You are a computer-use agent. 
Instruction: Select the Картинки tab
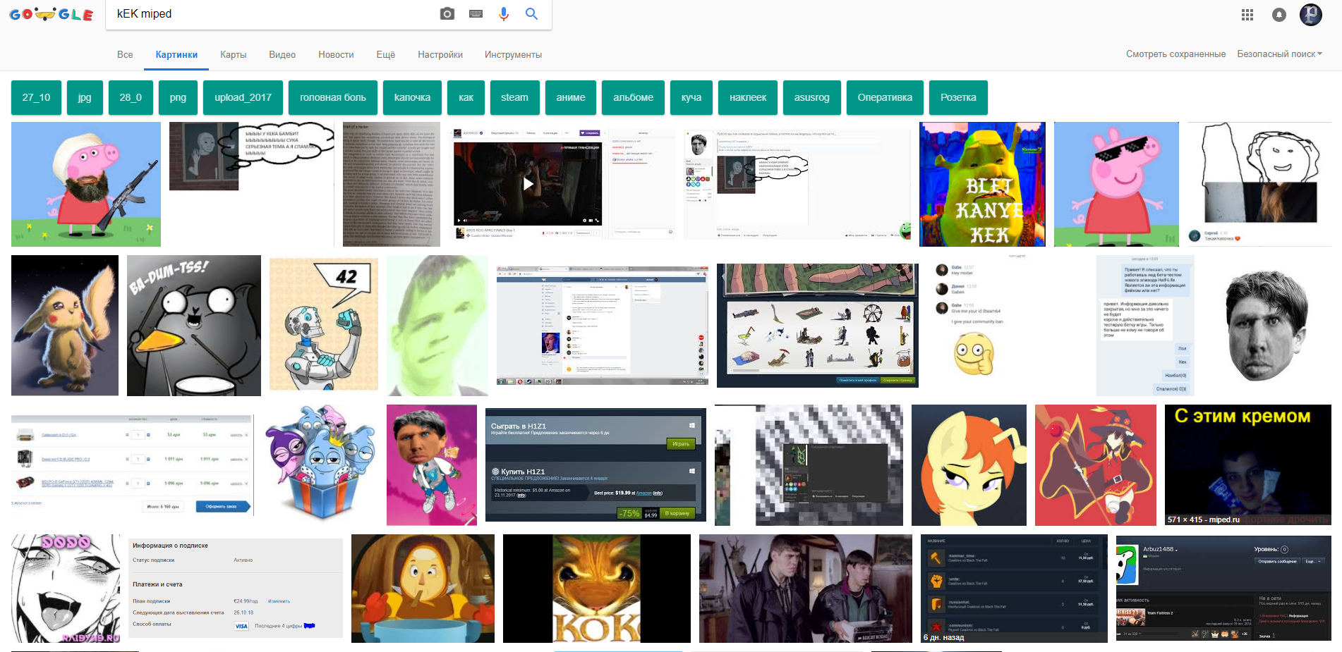click(176, 54)
